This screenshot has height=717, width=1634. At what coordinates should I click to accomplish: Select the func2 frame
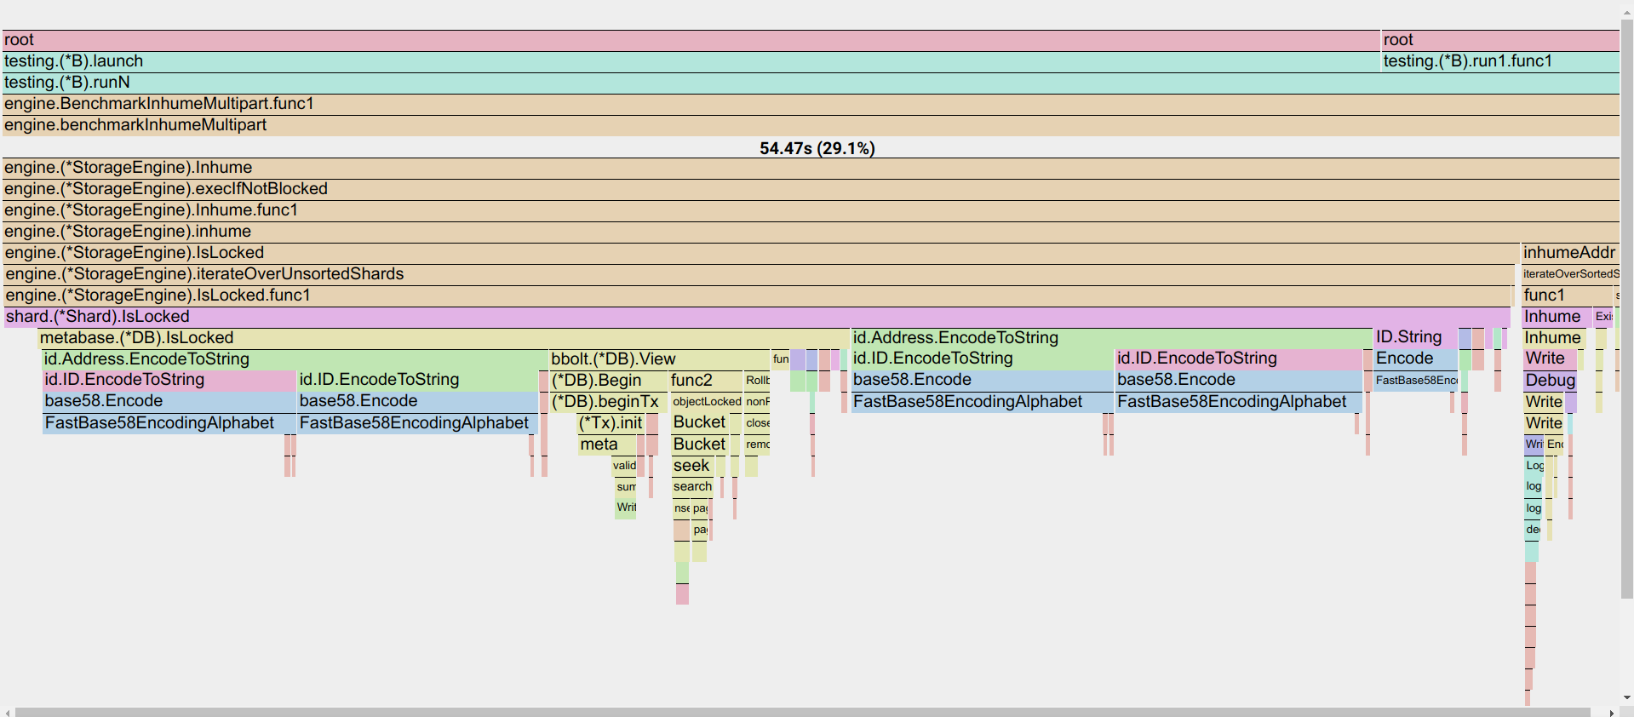point(705,381)
